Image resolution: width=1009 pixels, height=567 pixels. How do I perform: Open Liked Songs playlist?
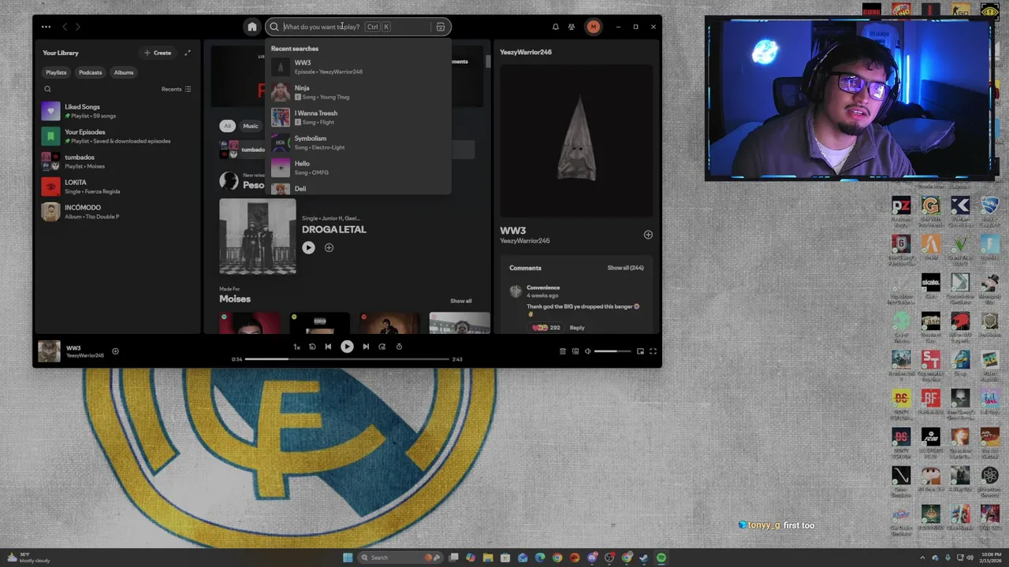point(117,111)
